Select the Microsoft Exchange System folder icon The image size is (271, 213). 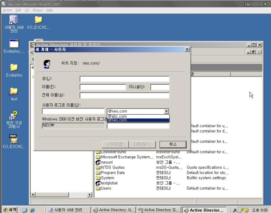(x=98, y=157)
